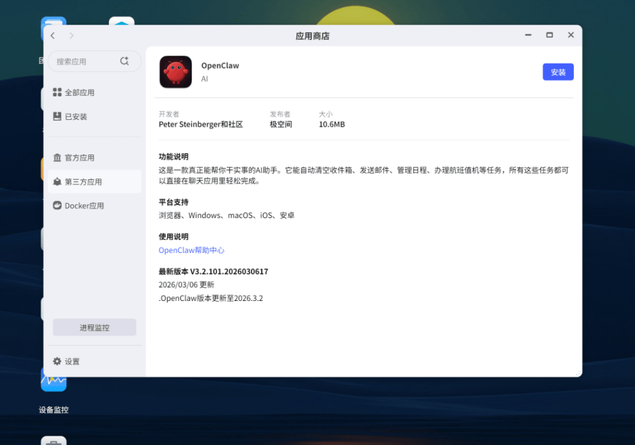Select 第三方应用 in the sidebar
Viewport: 635px width, 445px height.
pyautogui.click(x=83, y=182)
